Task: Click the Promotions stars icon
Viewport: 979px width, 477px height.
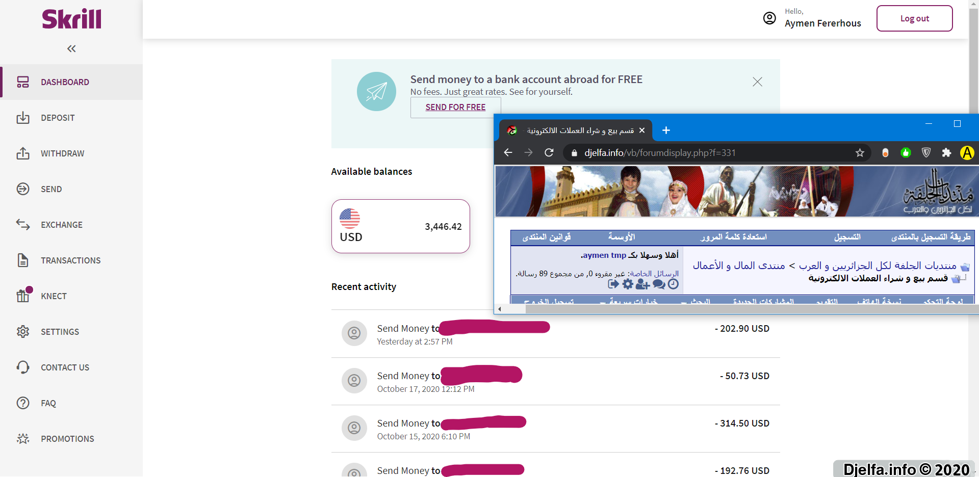Action: (23, 439)
